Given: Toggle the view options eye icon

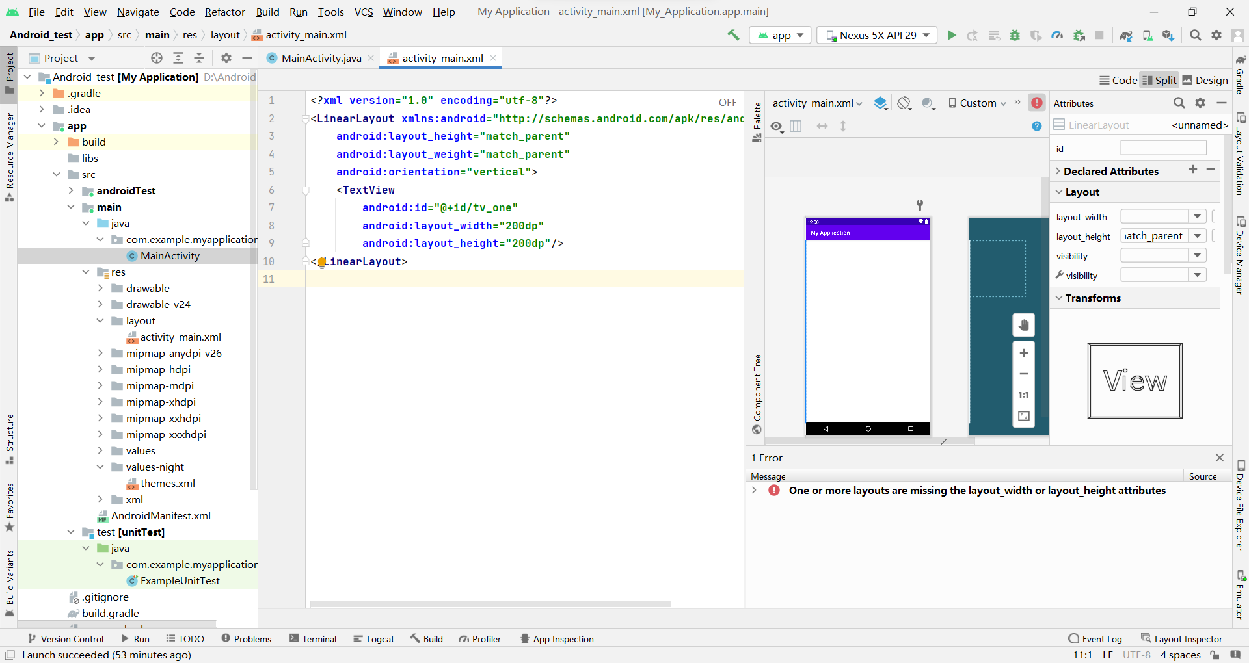Looking at the screenshot, I should (777, 126).
